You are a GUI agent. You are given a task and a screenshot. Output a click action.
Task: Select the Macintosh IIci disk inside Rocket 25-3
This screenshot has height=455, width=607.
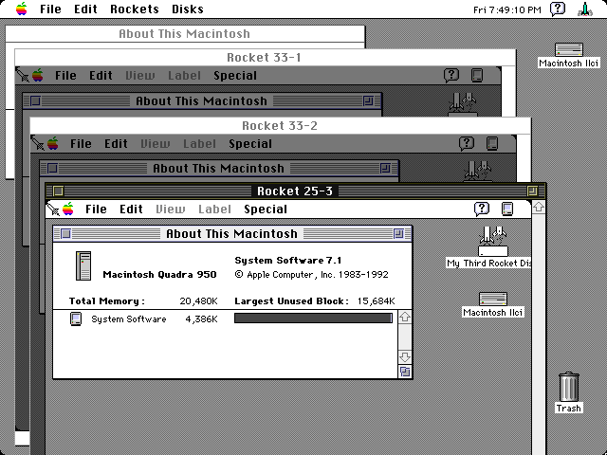tap(492, 300)
